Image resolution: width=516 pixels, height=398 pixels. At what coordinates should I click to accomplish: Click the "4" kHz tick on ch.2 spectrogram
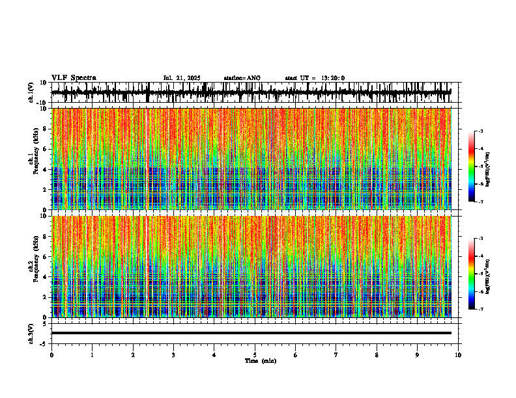[46, 277]
